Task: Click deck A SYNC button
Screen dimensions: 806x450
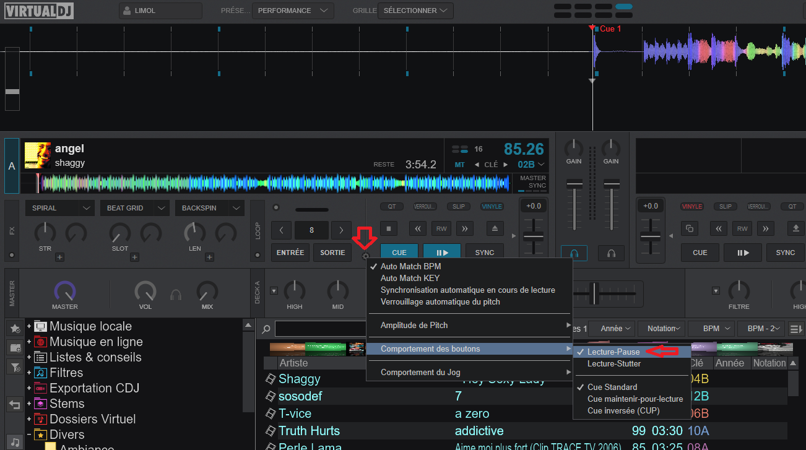Action: (x=485, y=253)
